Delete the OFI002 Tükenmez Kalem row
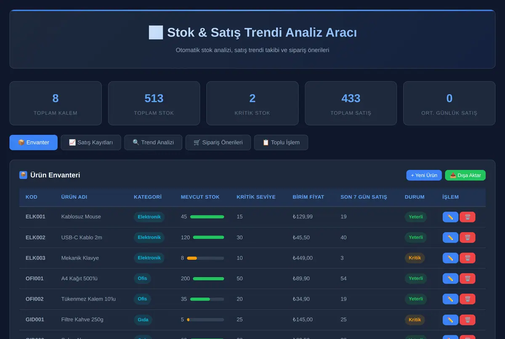505x339 pixels. click(x=468, y=299)
